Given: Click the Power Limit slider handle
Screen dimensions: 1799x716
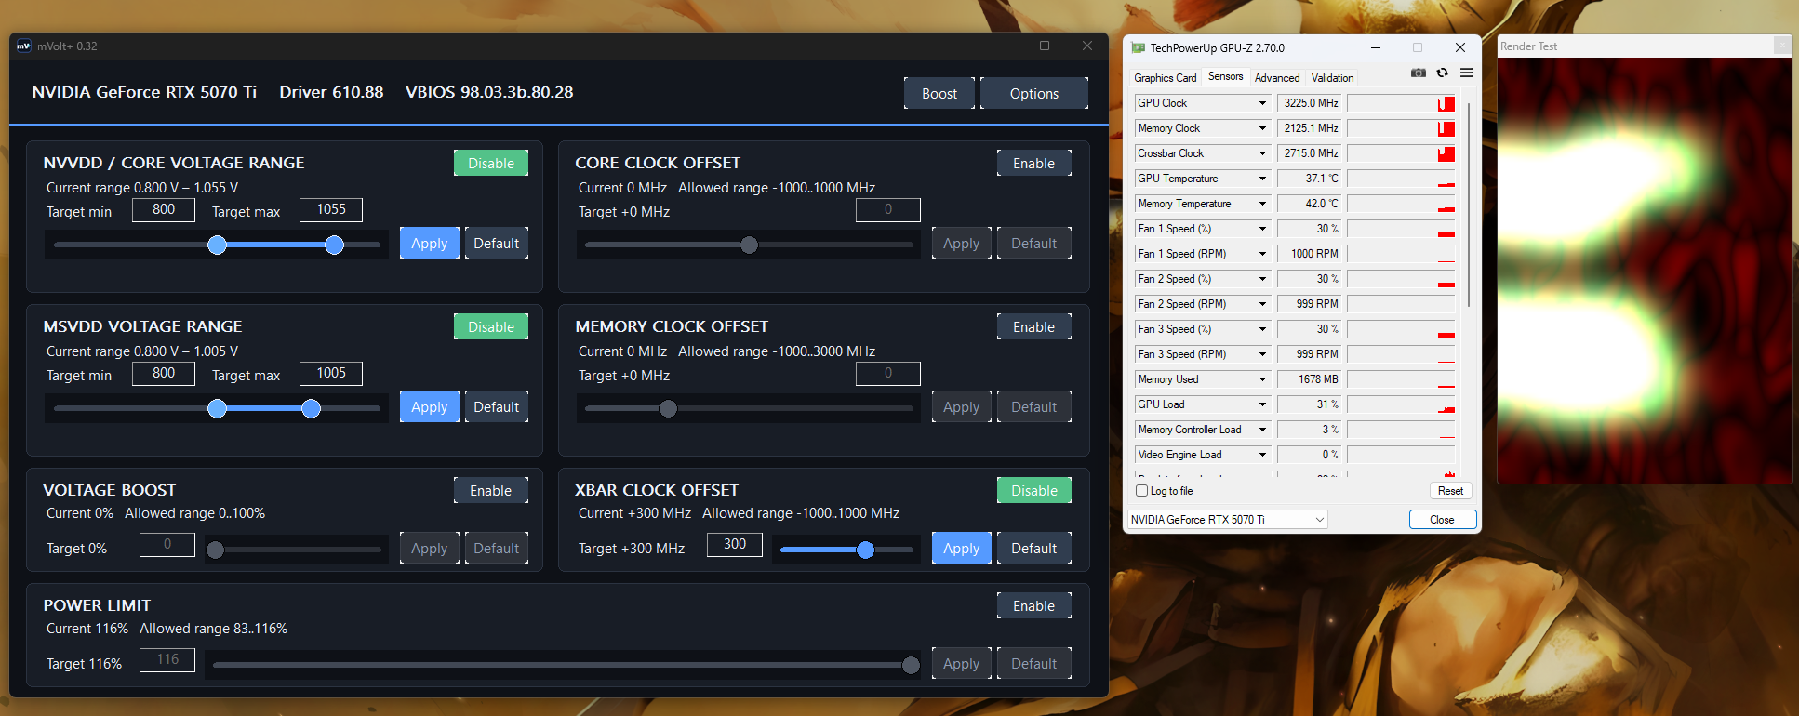Looking at the screenshot, I should click(911, 665).
